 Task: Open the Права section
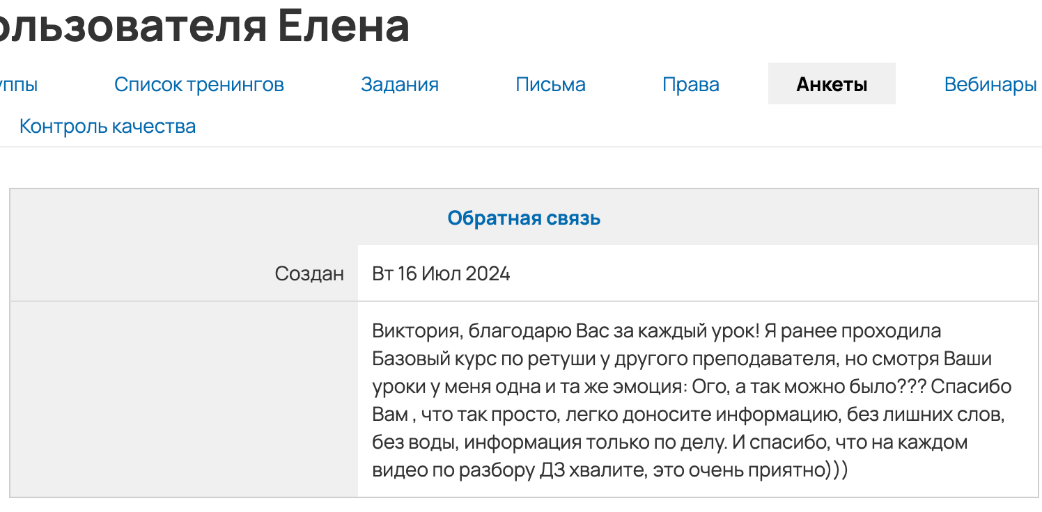pos(690,83)
